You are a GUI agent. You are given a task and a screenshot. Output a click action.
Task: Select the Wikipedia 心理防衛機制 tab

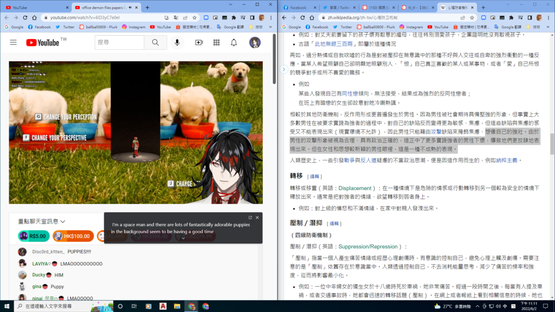pyautogui.click(x=456, y=8)
